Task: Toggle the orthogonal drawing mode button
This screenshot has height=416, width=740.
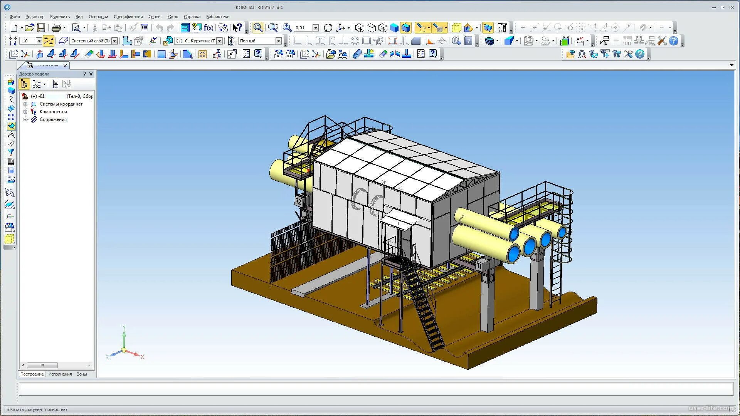Action: click(48, 41)
